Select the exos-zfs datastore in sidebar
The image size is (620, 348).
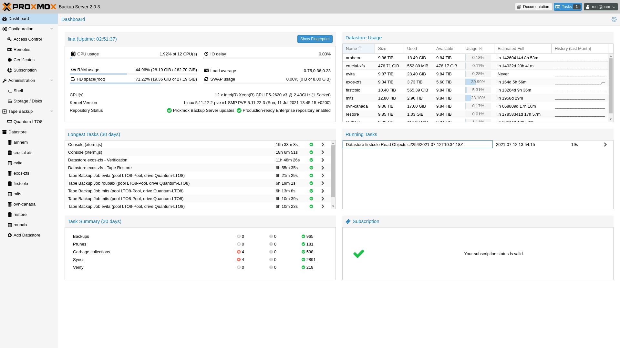click(21, 173)
